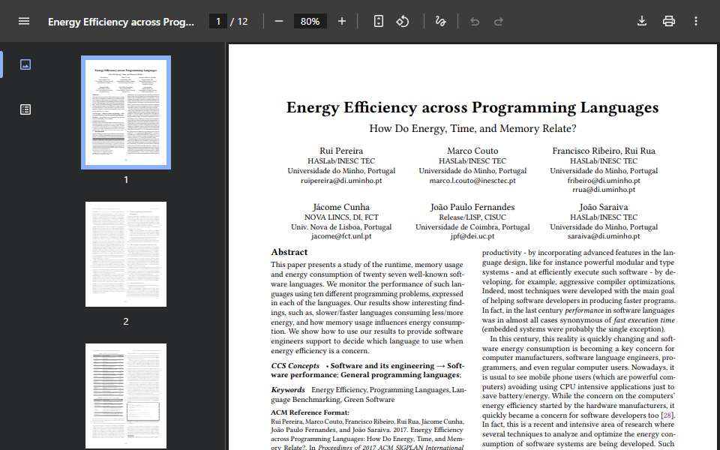Select the page number input field
720x450 pixels.
pos(218,22)
